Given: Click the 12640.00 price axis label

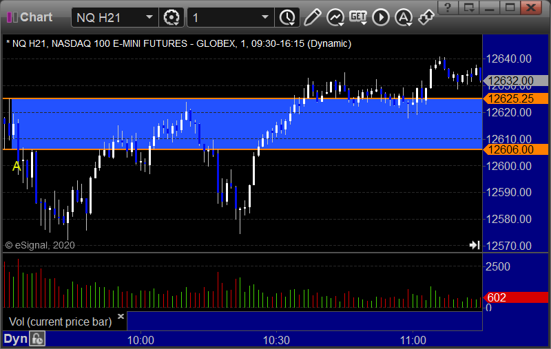Looking at the screenshot, I should [x=508, y=59].
